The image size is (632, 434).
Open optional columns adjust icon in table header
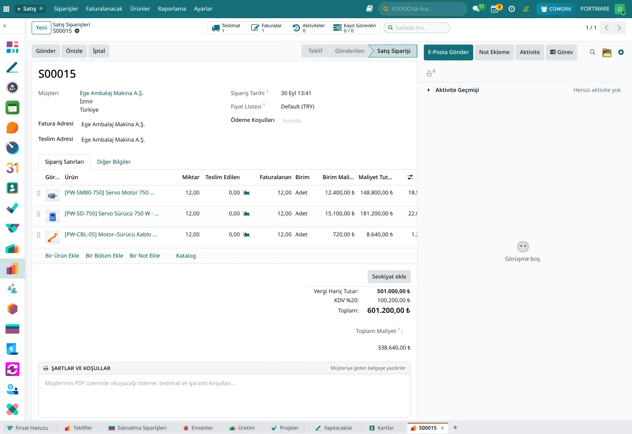410,177
